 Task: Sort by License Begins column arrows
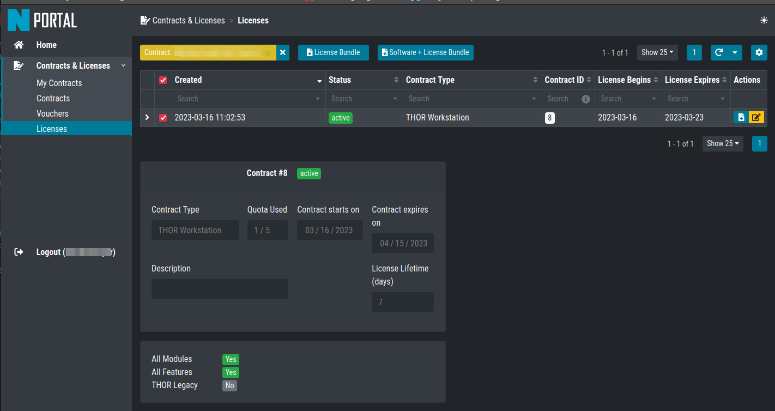656,80
